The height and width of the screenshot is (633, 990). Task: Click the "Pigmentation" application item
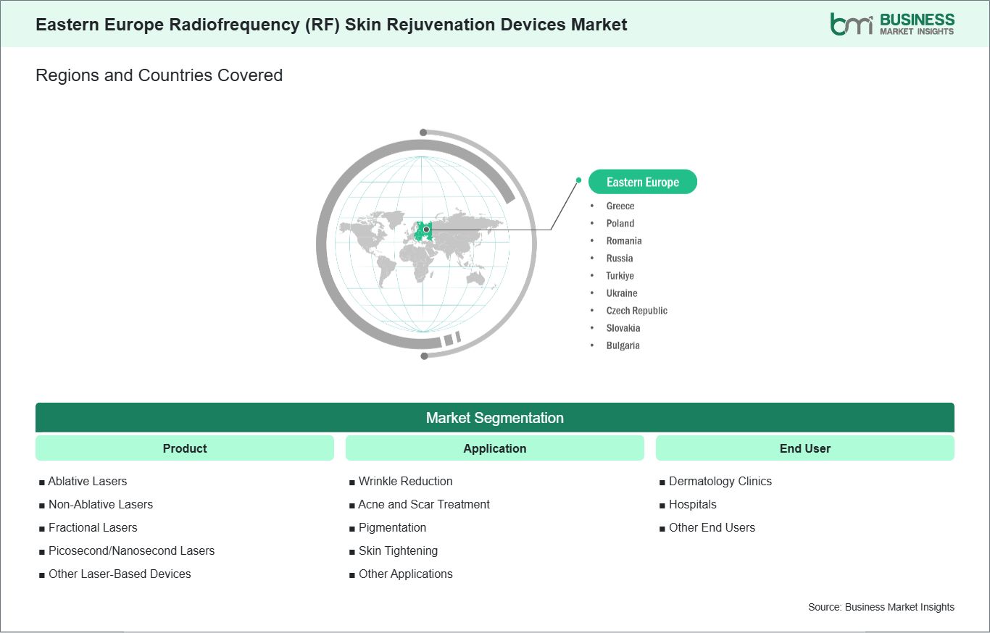[x=392, y=527]
